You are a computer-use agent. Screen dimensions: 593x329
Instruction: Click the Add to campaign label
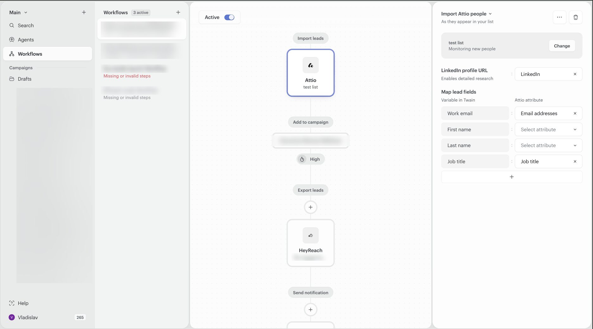[310, 122]
